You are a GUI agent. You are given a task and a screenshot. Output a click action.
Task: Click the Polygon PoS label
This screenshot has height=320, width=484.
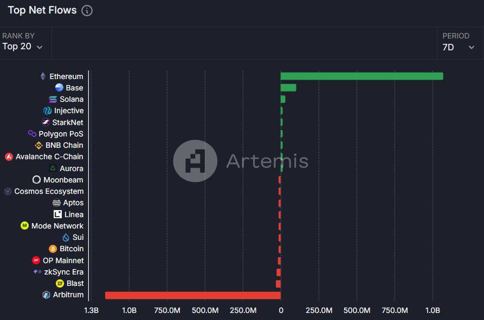(x=61, y=134)
